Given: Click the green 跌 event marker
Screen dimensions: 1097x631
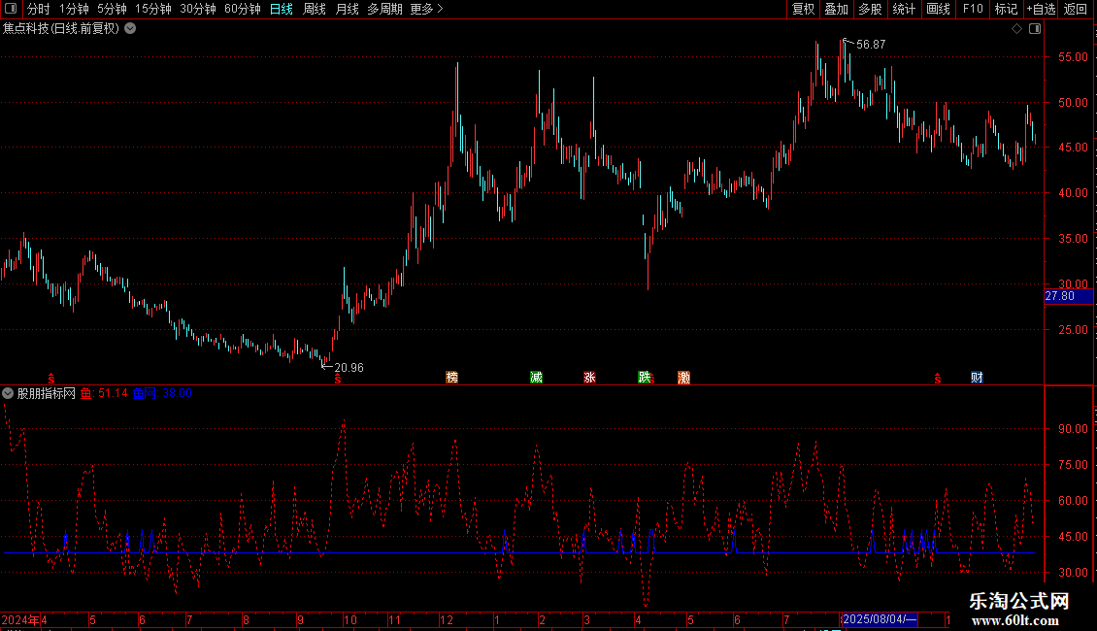Looking at the screenshot, I should (645, 378).
